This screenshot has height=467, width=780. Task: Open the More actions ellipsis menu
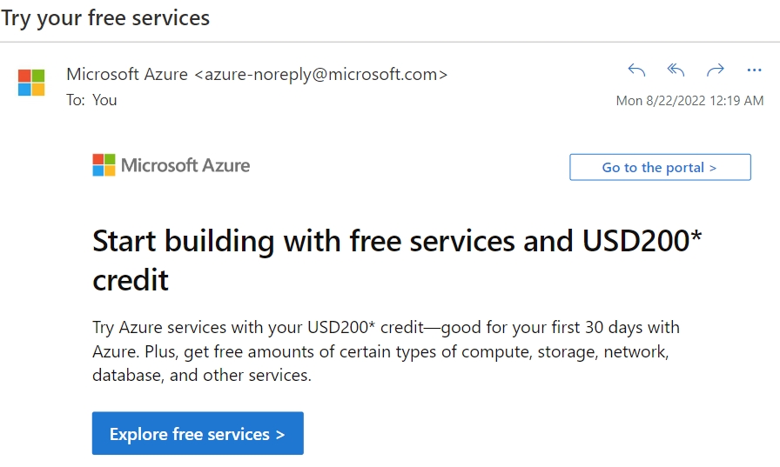click(754, 70)
